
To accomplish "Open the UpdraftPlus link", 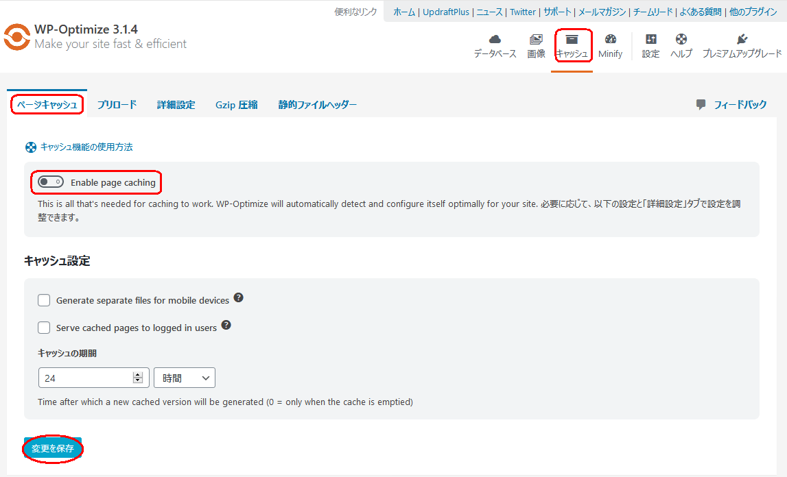I will 446,12.
